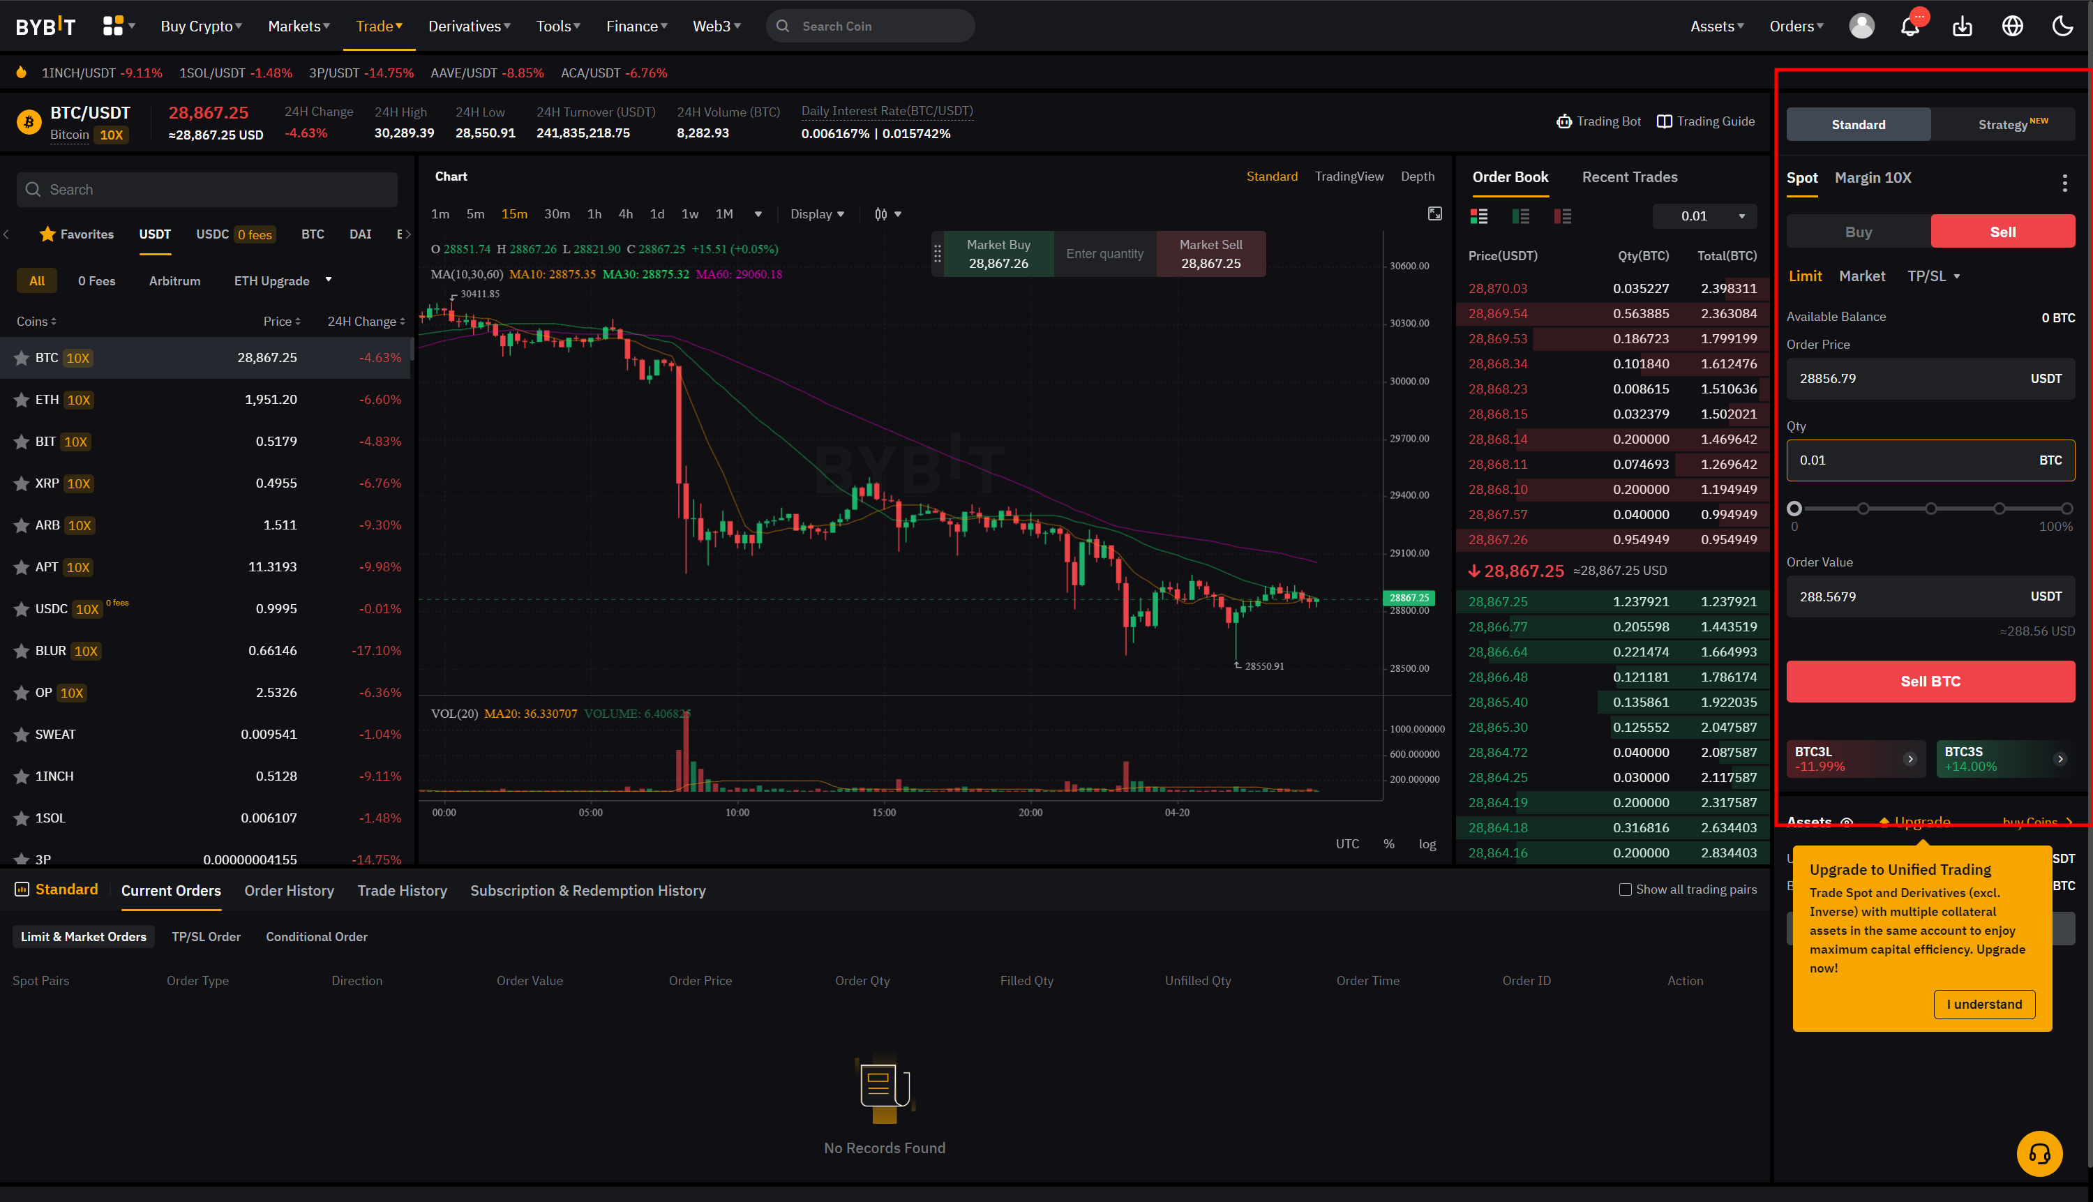
Task: Open the candlestick chart type icon
Action: pyautogui.click(x=882, y=215)
